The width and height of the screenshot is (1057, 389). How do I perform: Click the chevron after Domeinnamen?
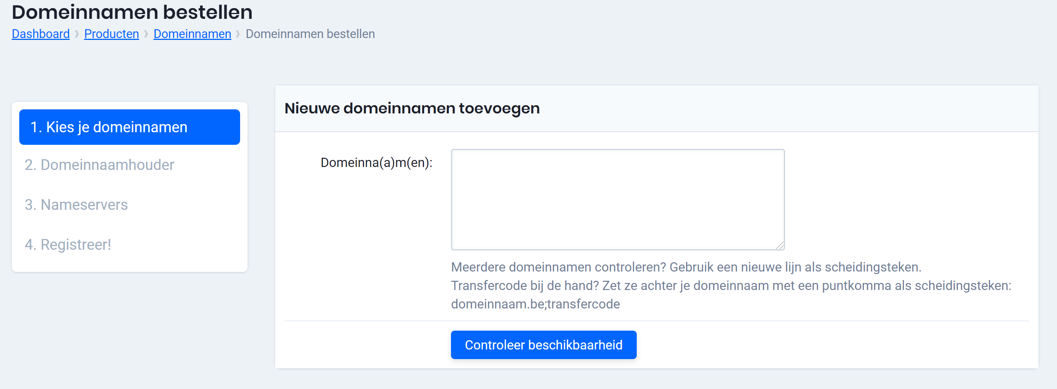239,34
